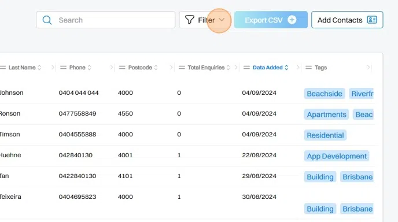
Task: Click the Building tag in Tan row
Action: (x=320, y=177)
